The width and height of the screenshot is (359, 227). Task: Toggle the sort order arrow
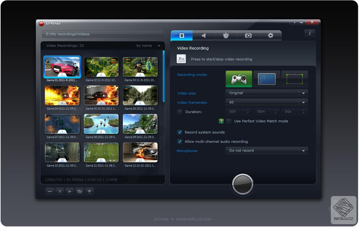159,46
